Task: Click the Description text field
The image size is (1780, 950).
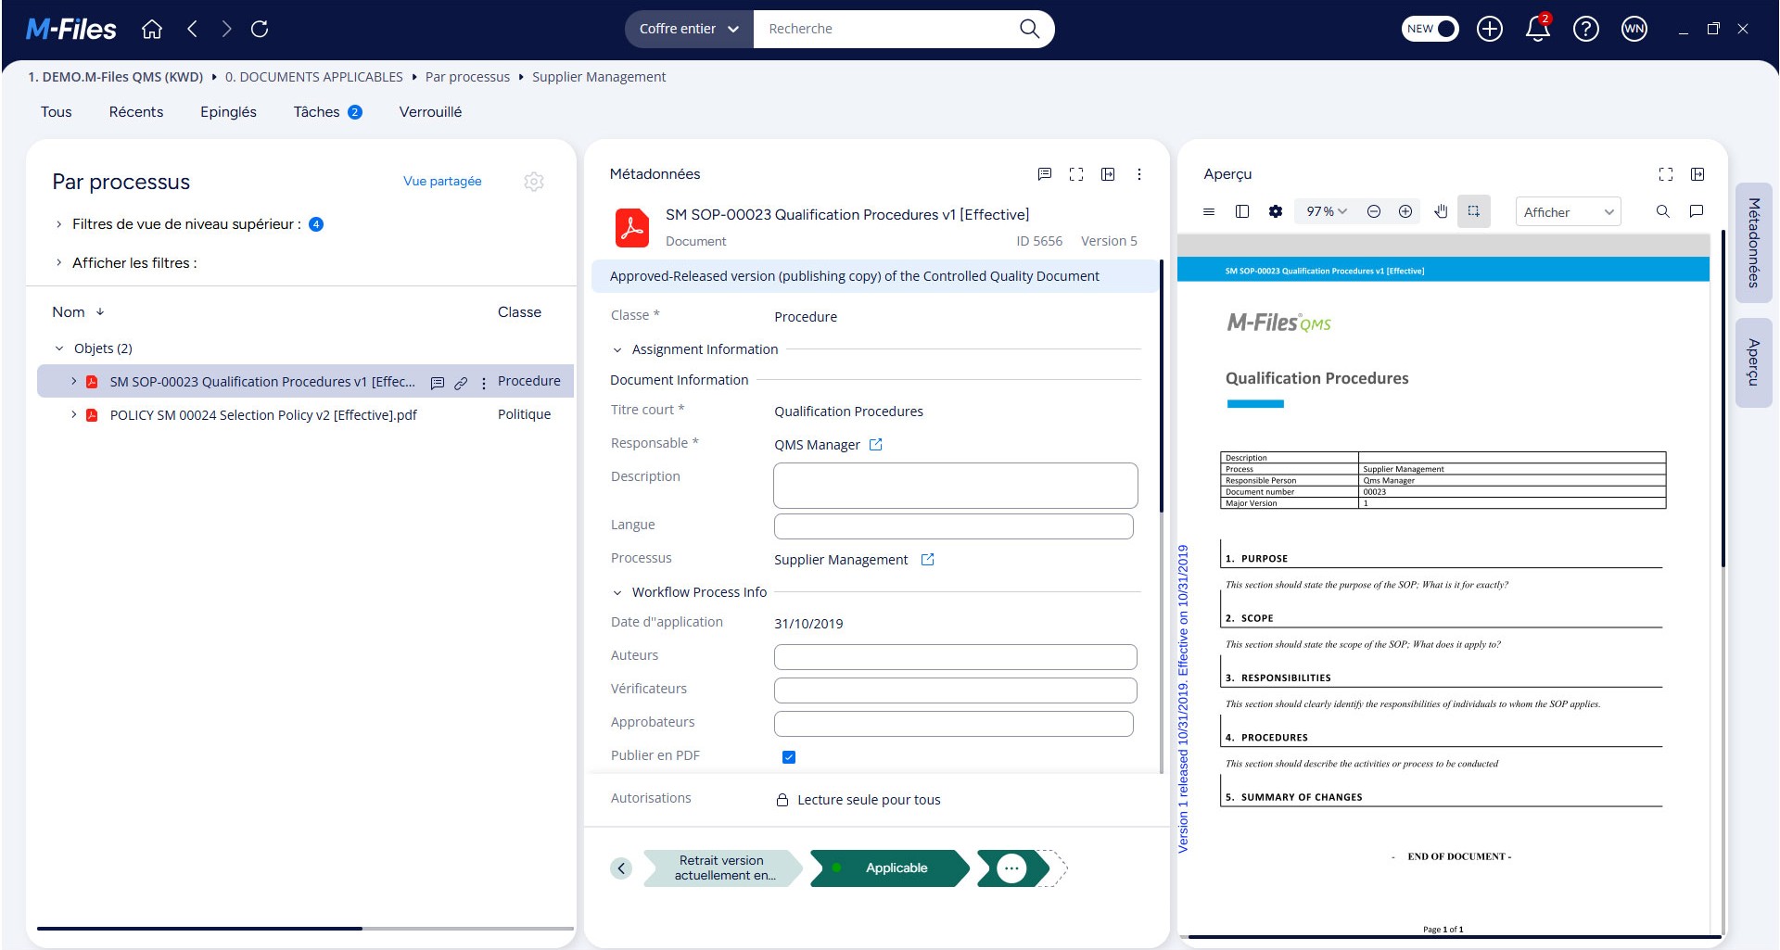Action: tap(955, 486)
